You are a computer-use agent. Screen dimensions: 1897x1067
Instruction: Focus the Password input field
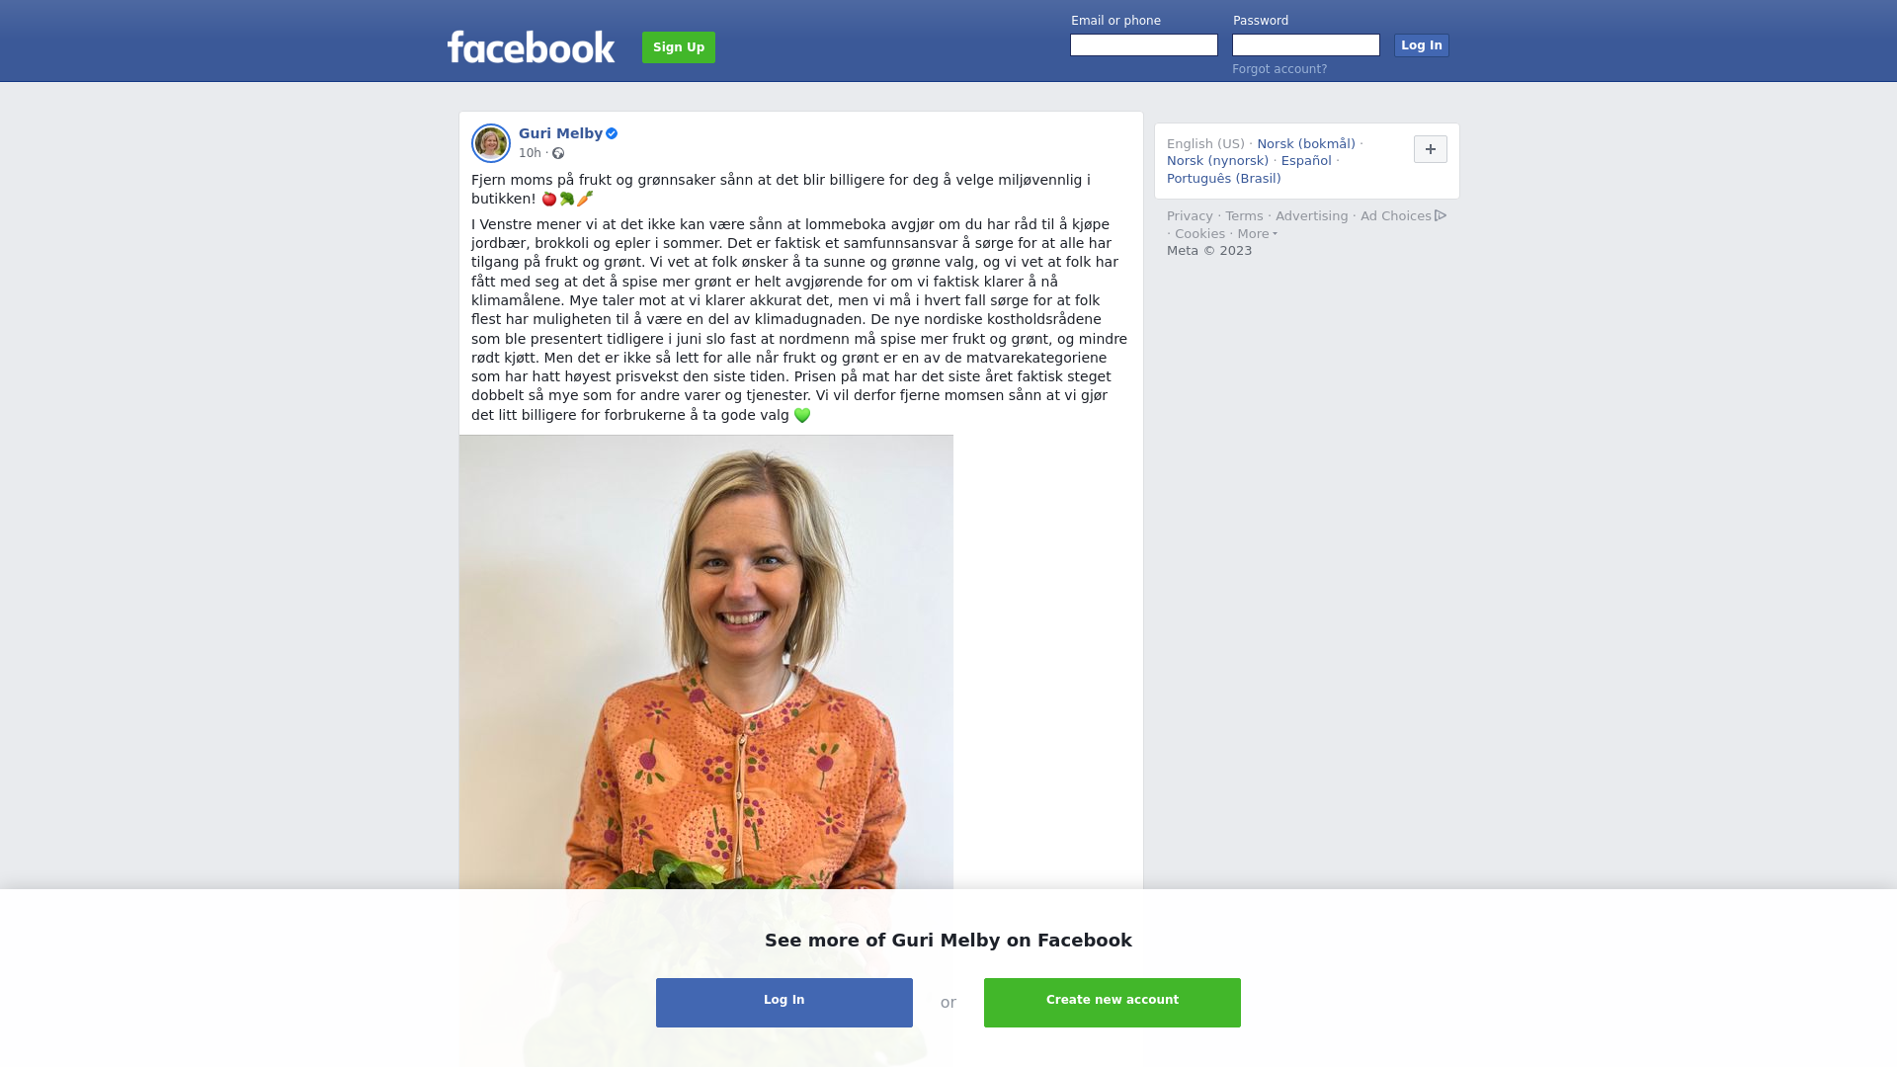1306,45
